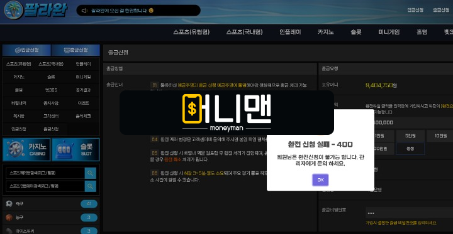This screenshot has height=234, width=453.
Task: Open the 카지노 CASINO roulette banner
Action: point(26,149)
